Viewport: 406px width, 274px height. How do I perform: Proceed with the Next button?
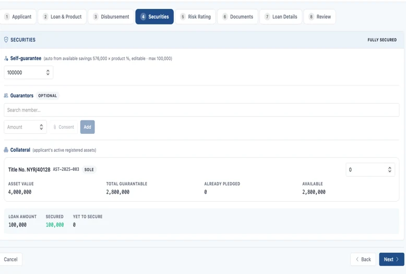click(391, 259)
